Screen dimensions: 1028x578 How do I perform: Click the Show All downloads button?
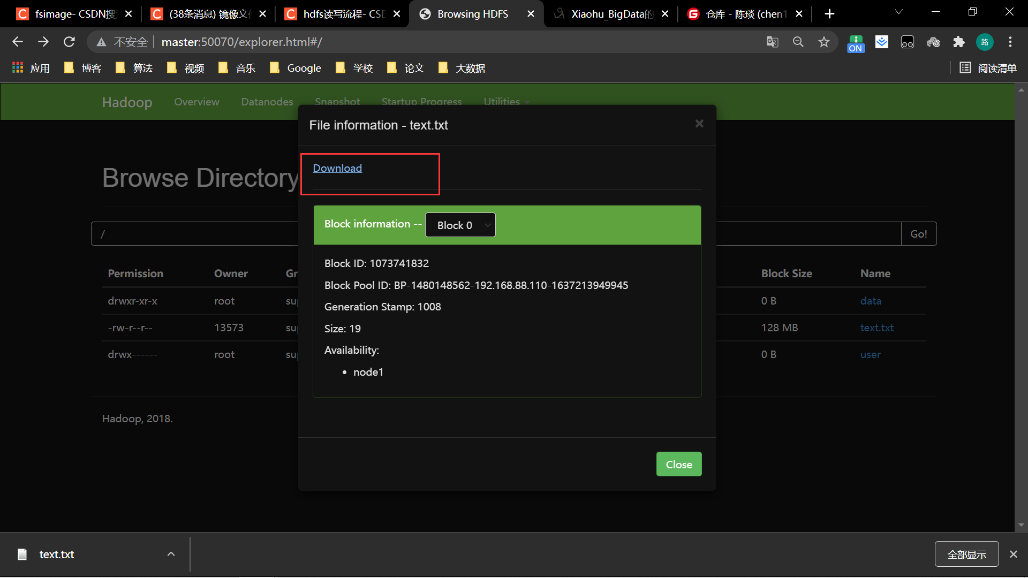point(966,554)
